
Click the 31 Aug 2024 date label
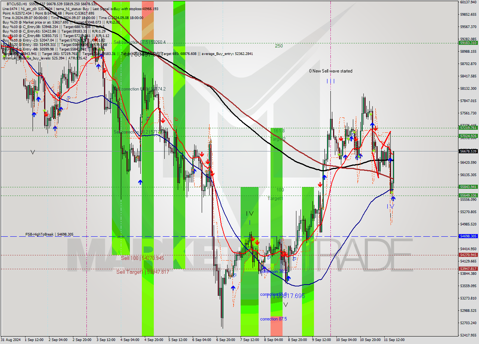coord(11,340)
